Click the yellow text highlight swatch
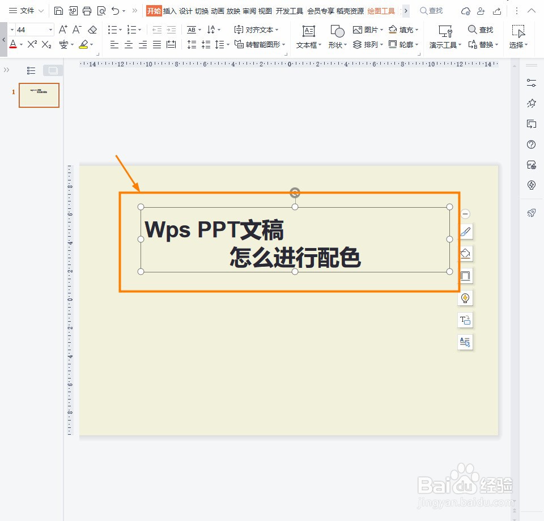The width and height of the screenshot is (544, 521). (83, 44)
